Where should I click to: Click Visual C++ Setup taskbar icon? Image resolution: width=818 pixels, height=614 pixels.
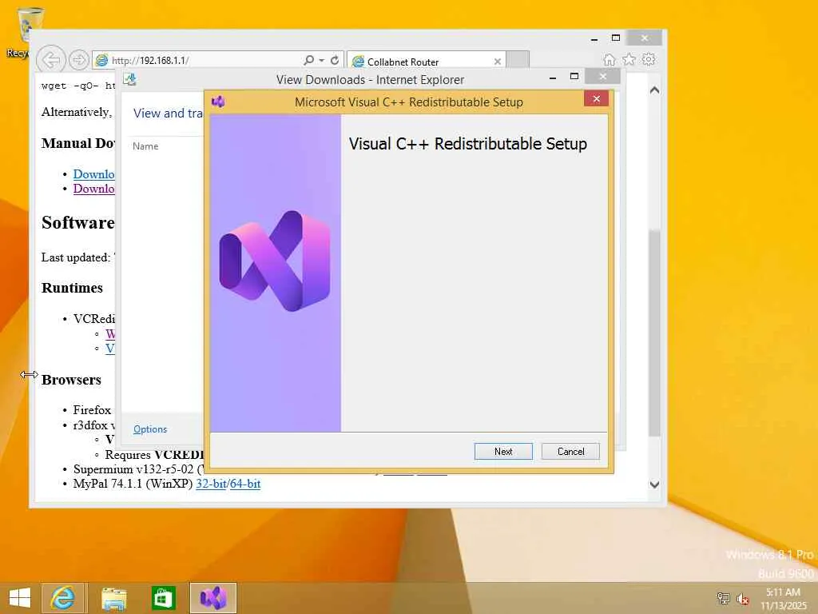point(213,598)
